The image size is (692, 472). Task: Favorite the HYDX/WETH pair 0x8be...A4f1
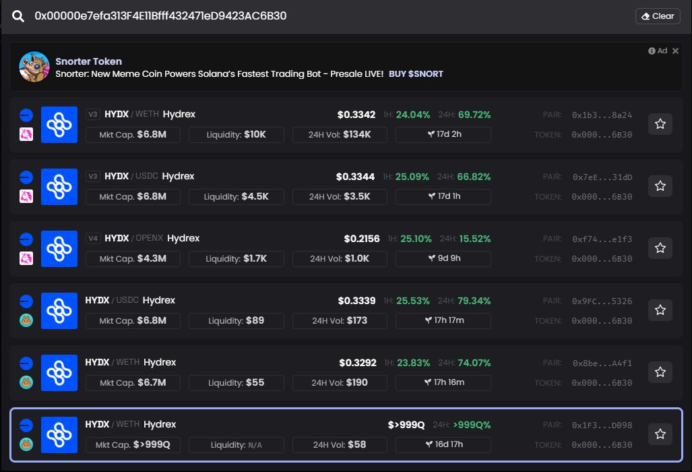[660, 372]
